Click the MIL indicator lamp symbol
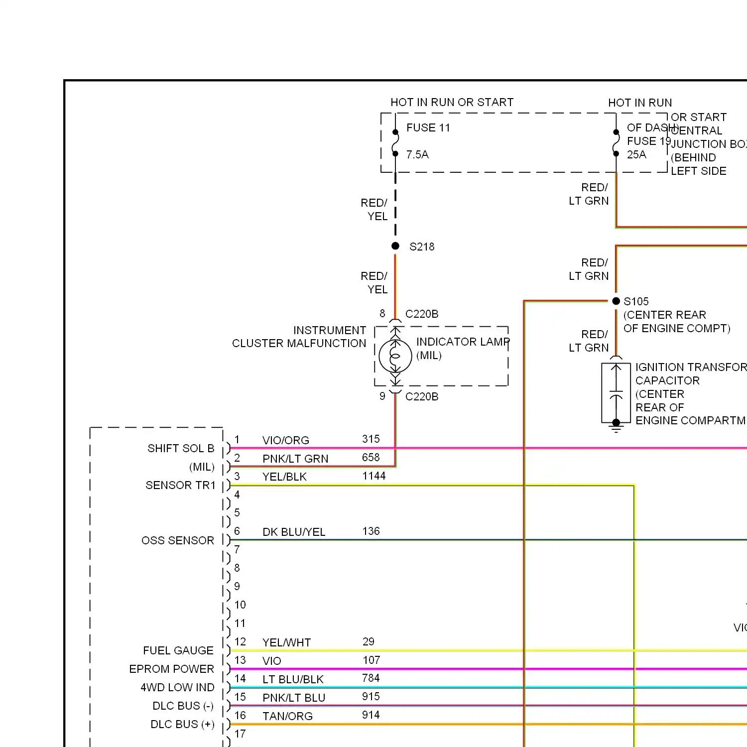The height and width of the screenshot is (747, 747). pos(395,356)
